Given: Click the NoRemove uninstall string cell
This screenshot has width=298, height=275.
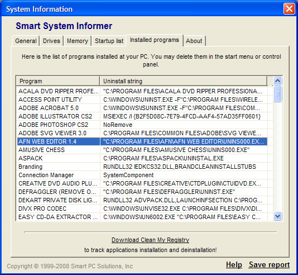Looking at the screenshot, I should [x=184, y=125].
